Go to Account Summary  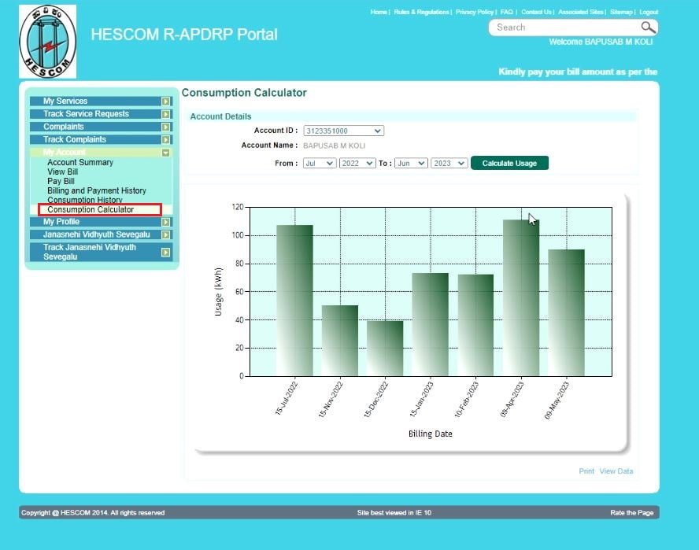coord(80,163)
